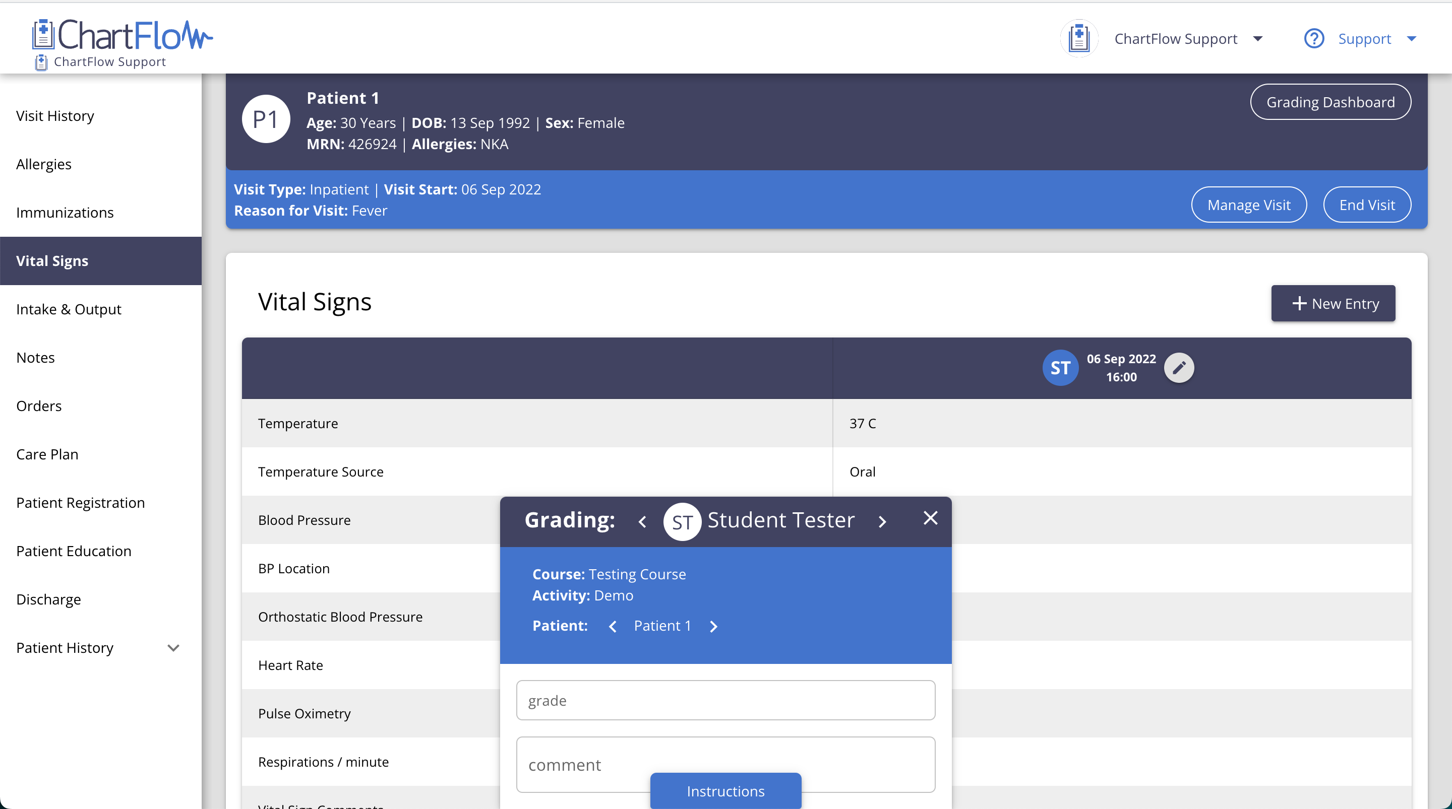
Task: Click the New Entry button
Action: tap(1333, 304)
